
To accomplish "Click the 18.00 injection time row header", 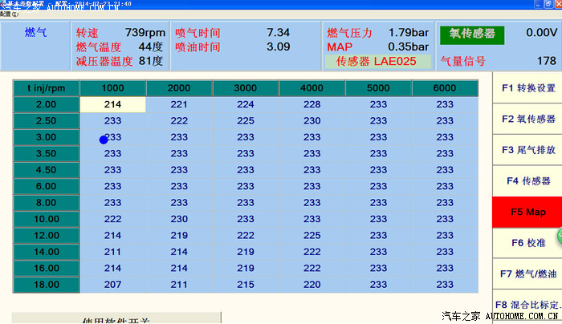I will [47, 285].
